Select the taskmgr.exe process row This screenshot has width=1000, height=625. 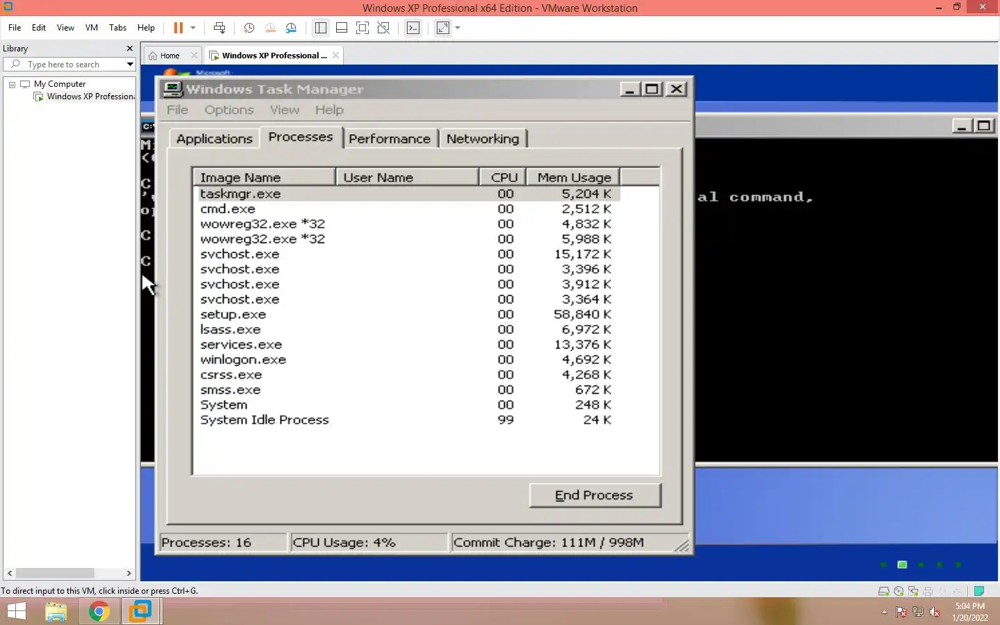click(x=406, y=194)
